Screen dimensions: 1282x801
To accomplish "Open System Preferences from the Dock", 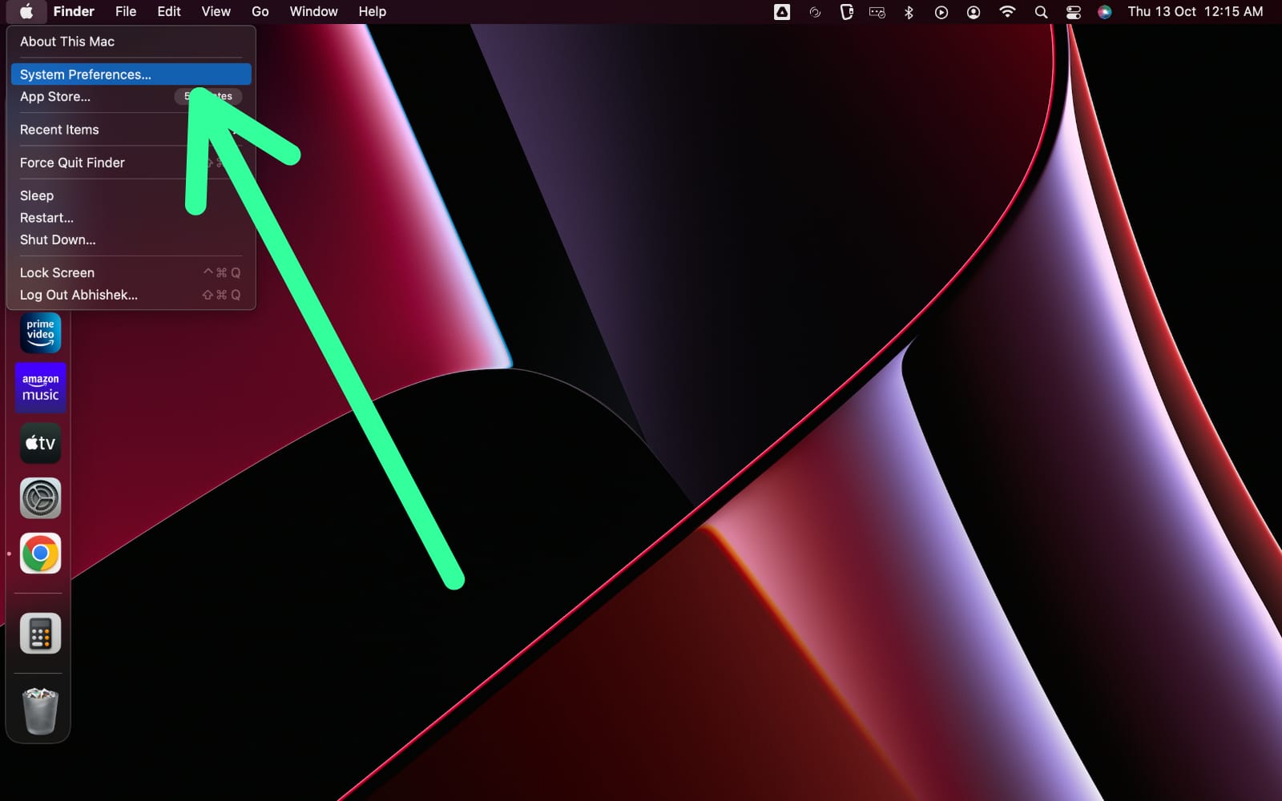I will pos(40,497).
